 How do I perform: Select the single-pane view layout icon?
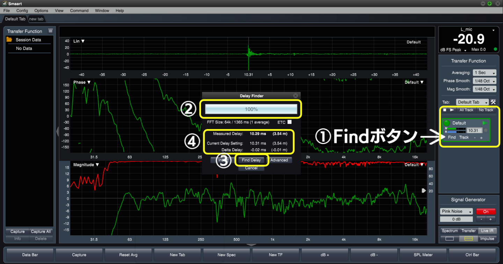(x=450, y=239)
